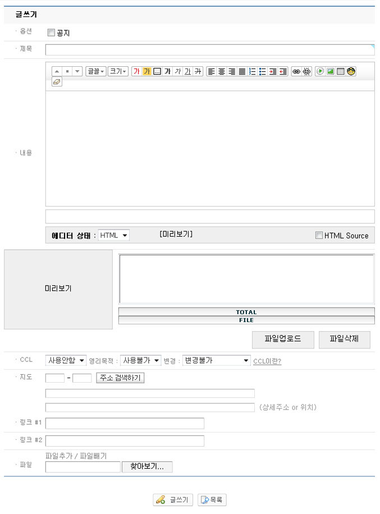This screenshot has width=380, height=514.
Task: Click the red font color icon
Action: pos(136,71)
